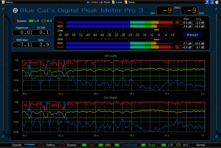Screen dimensions: 221x148
Task: Open the Menu in the top-left corner
Action: pos(7,2)
